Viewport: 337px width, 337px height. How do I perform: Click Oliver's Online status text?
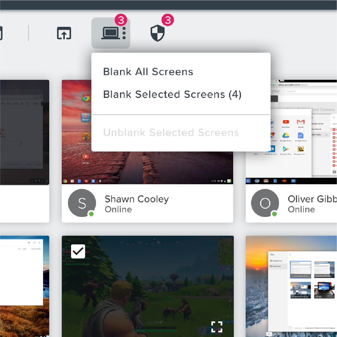[x=301, y=209]
